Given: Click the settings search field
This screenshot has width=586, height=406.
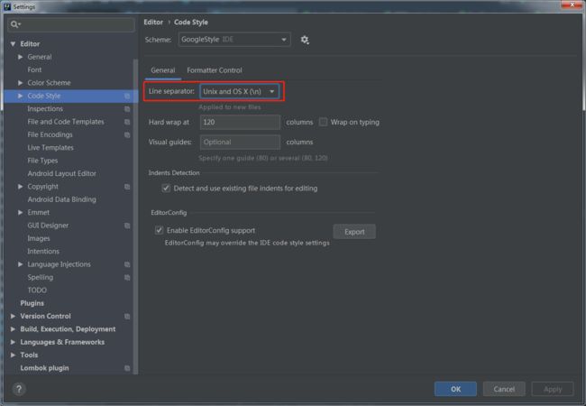Looking at the screenshot, I should coord(71,24).
